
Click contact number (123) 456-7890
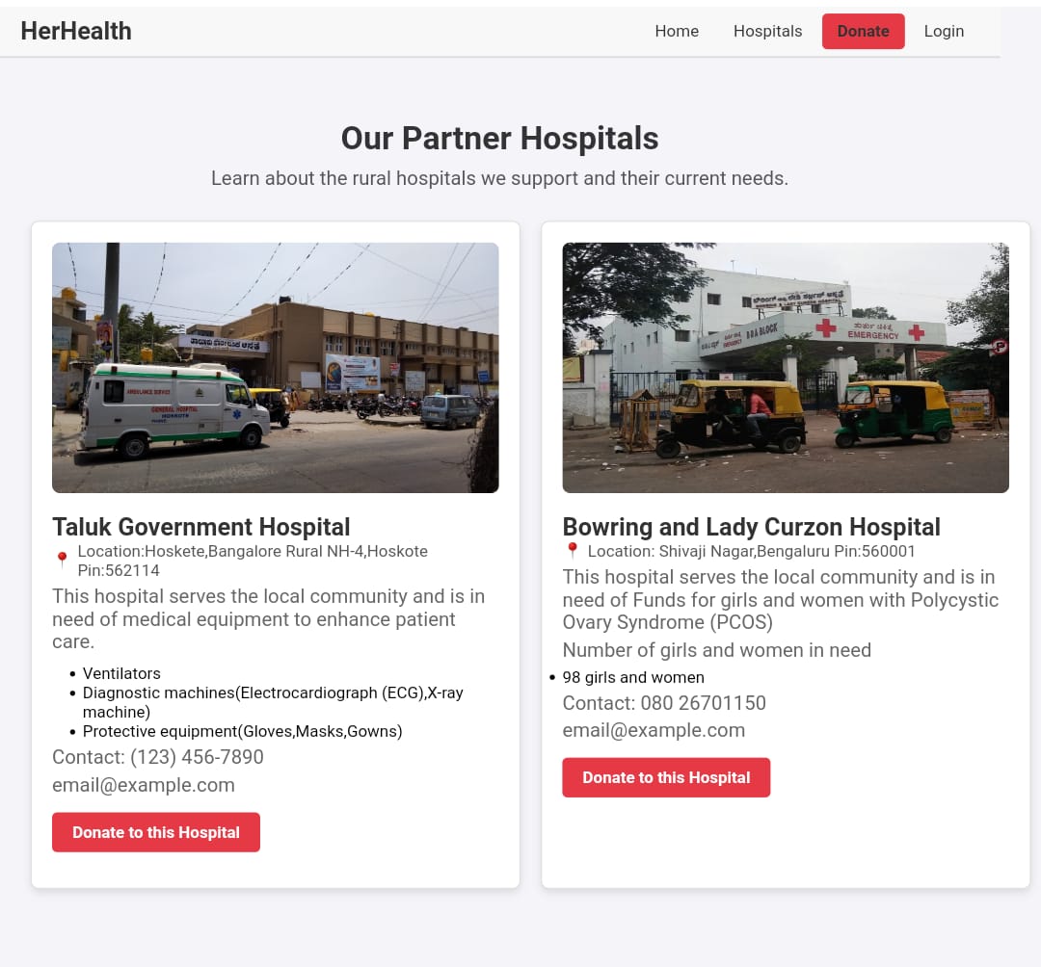(197, 757)
